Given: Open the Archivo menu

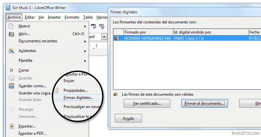Looking at the screenshot, I should click(14, 17).
